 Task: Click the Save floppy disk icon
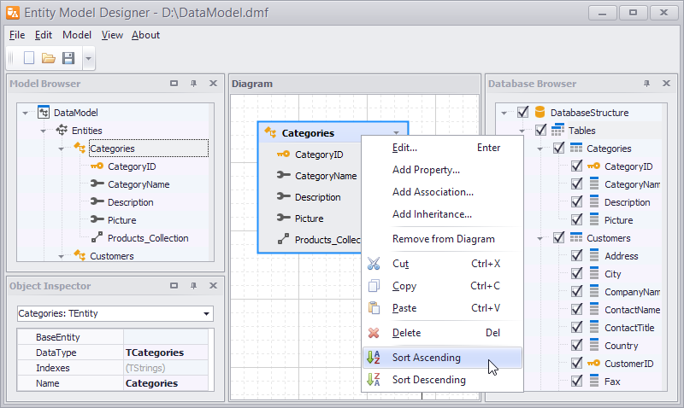click(68, 58)
